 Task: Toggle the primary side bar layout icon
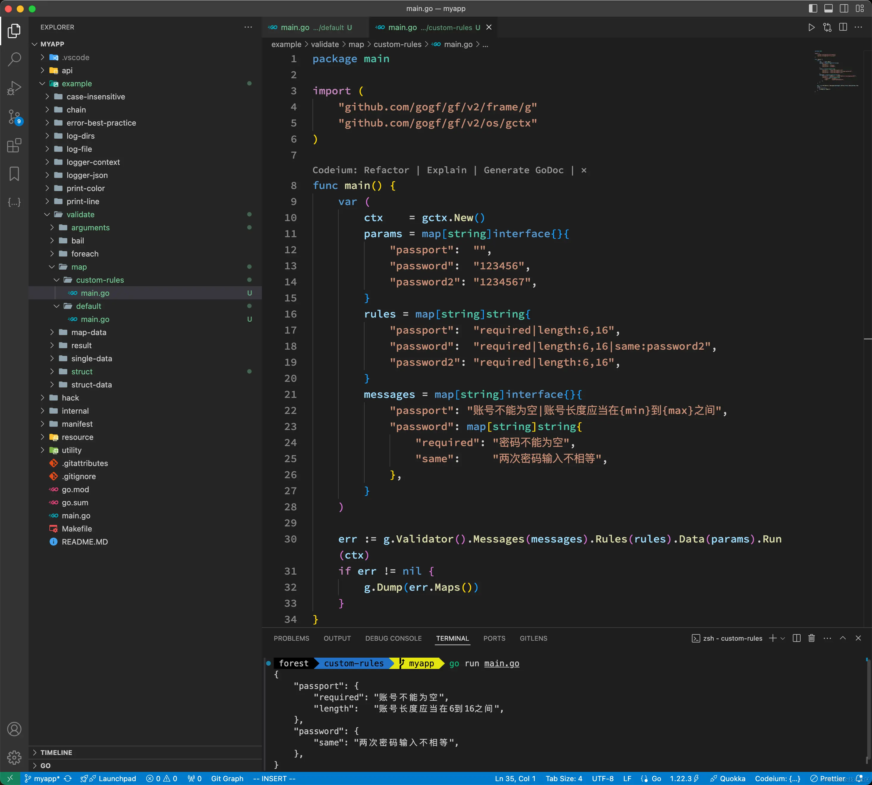click(x=813, y=8)
